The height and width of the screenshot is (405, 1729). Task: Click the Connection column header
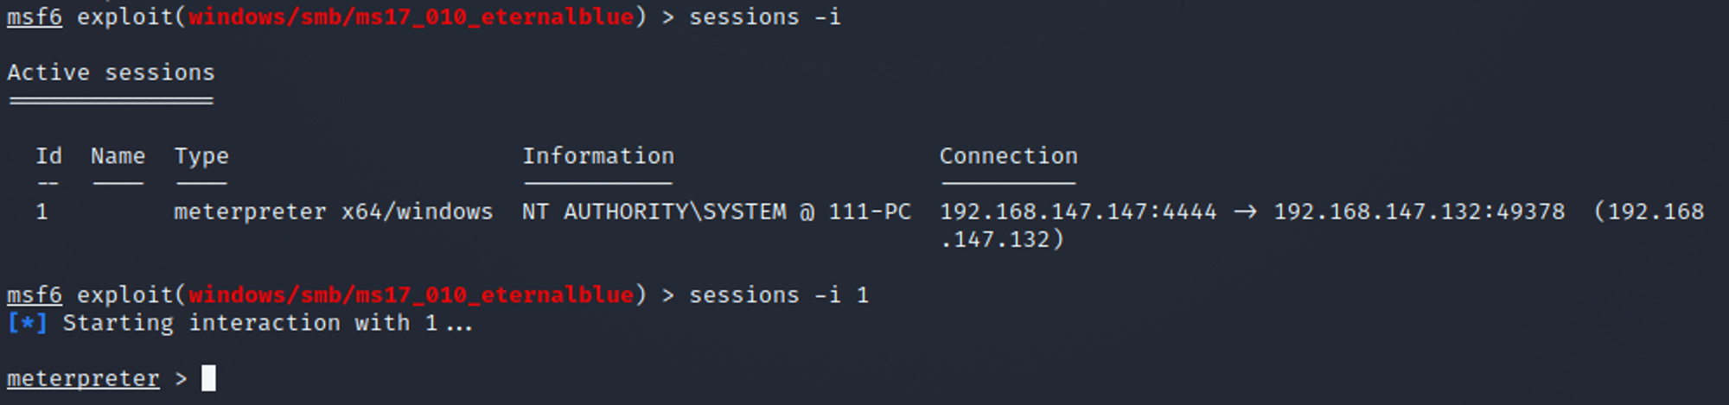[x=1009, y=156]
